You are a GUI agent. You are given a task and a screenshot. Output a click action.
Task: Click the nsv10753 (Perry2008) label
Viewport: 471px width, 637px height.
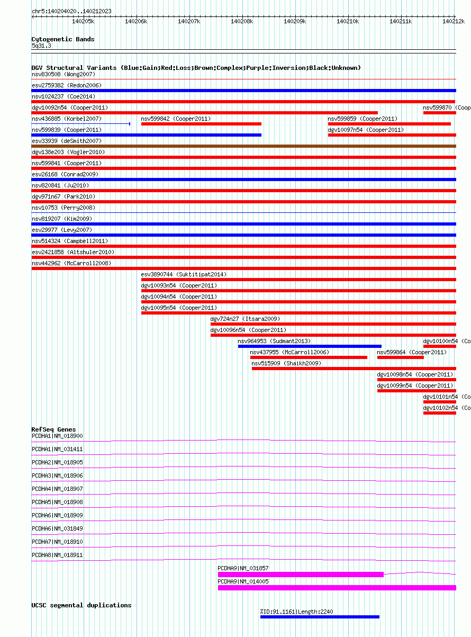(64, 208)
